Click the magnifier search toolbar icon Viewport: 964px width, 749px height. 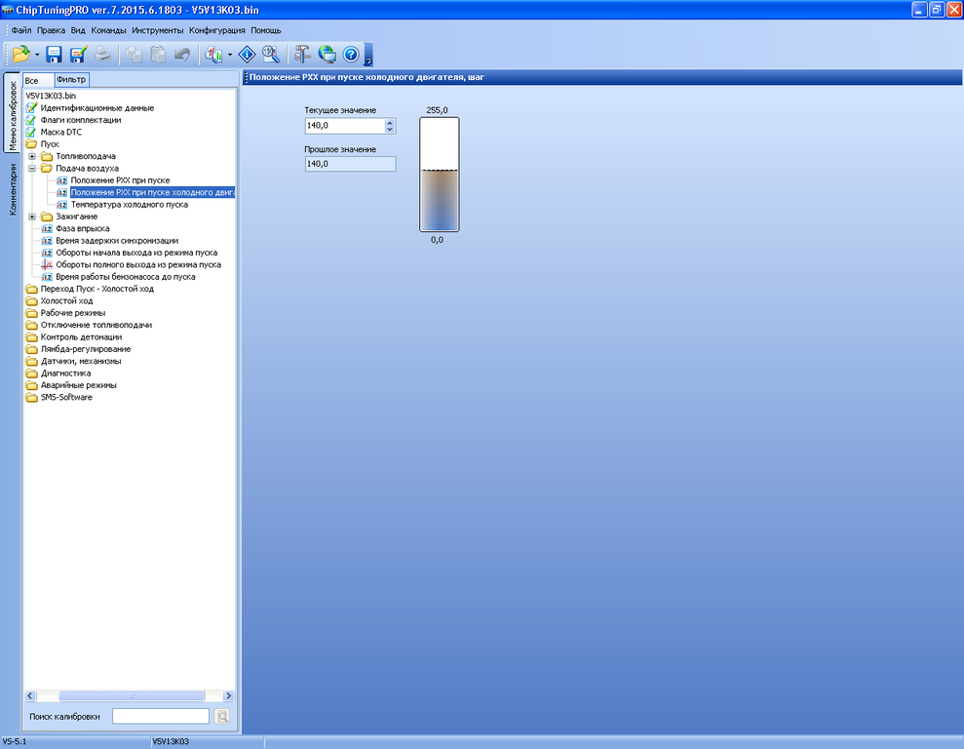pyautogui.click(x=271, y=54)
